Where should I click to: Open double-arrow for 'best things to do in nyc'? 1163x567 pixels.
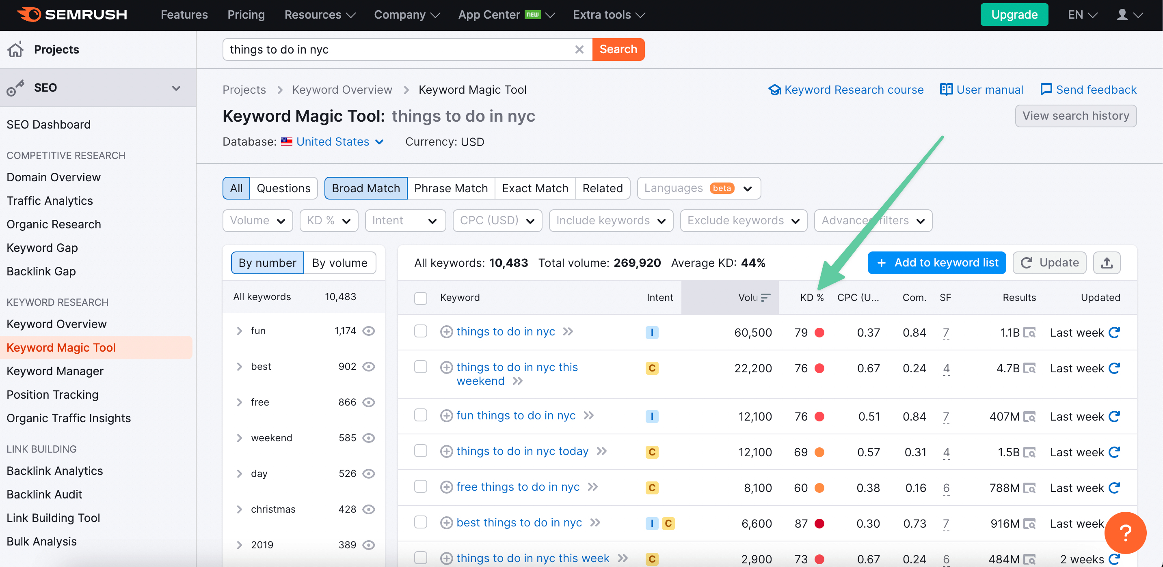(x=595, y=523)
